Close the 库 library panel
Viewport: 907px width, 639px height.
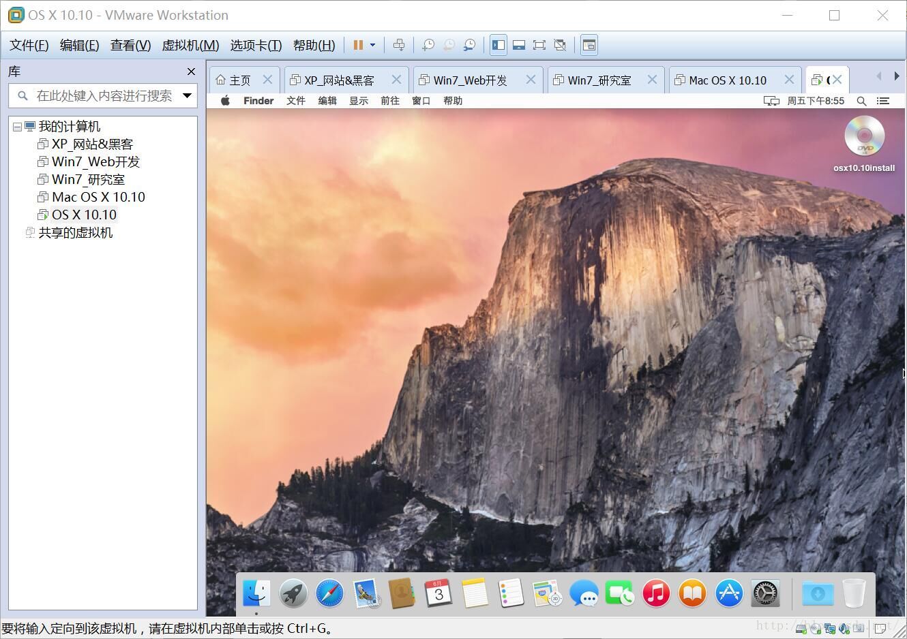tap(191, 72)
